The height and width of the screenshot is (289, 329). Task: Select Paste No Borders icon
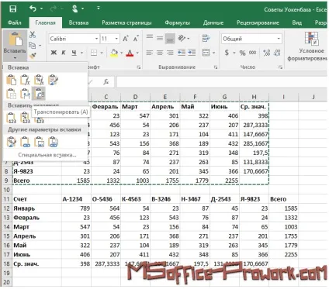(x=12, y=94)
